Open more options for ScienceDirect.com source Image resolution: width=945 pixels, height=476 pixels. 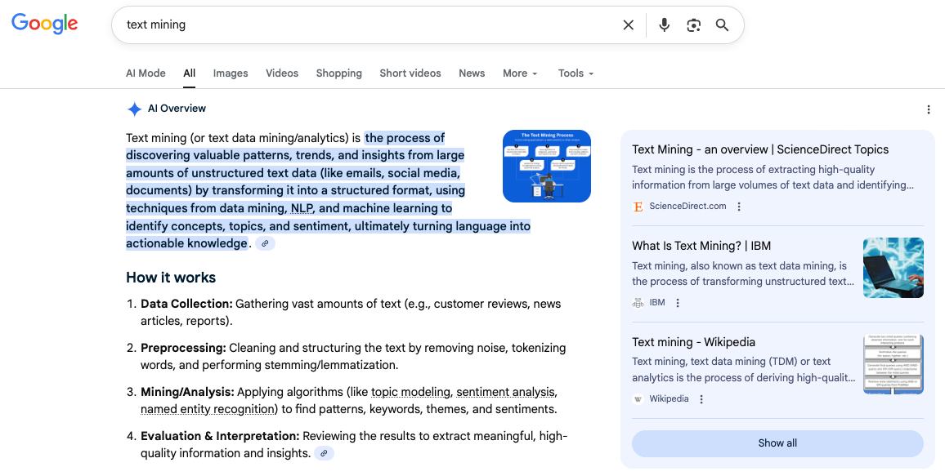tap(739, 207)
